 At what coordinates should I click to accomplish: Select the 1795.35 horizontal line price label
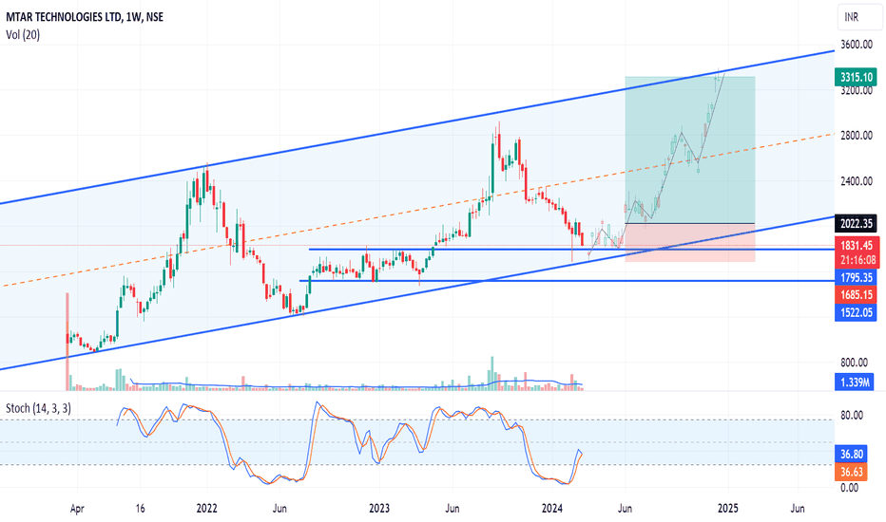(x=856, y=278)
